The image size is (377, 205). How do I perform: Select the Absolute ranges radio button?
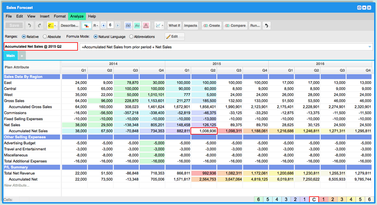[x=45, y=36]
